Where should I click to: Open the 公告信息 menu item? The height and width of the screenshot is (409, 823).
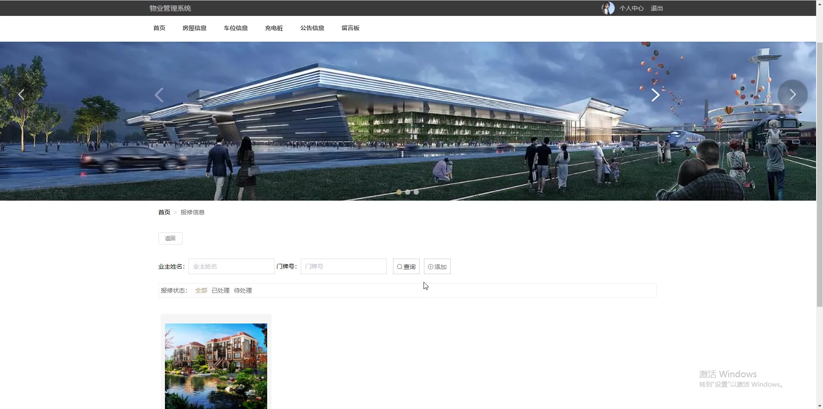pyautogui.click(x=312, y=28)
